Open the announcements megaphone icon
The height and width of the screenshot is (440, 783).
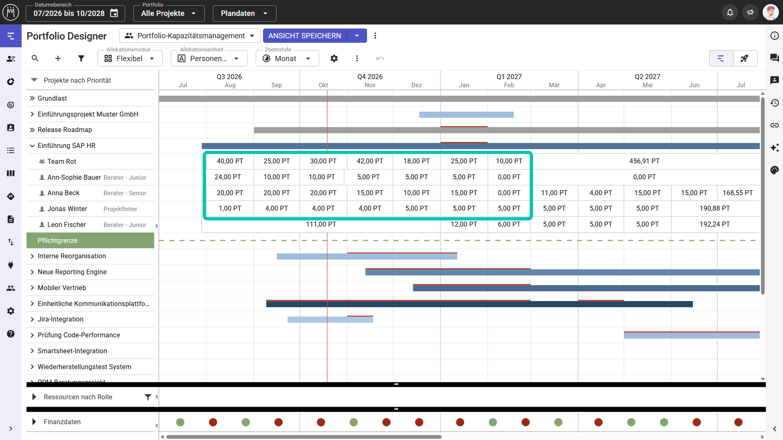750,13
